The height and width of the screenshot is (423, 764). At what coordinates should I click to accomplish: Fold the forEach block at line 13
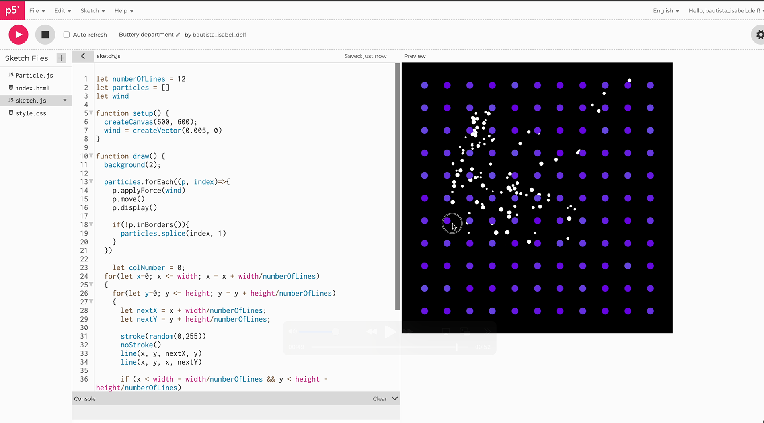click(x=91, y=182)
